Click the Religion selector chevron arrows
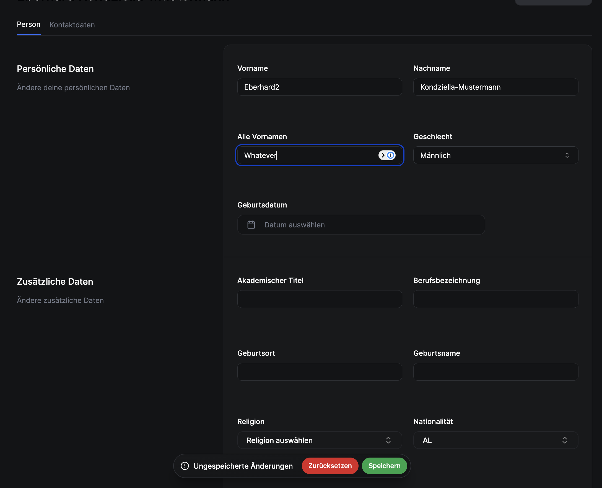602x488 pixels. click(x=388, y=440)
